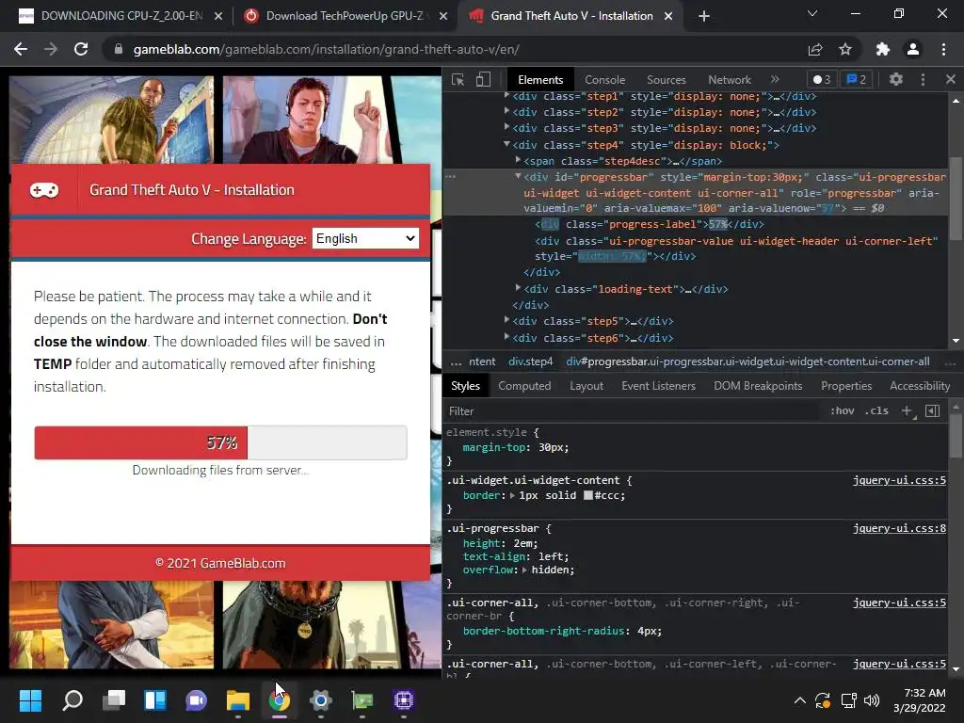
Task: Click the Styles filter input field
Action: (x=634, y=410)
